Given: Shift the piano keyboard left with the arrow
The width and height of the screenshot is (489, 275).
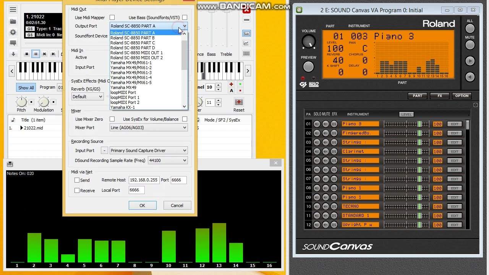Looking at the screenshot, I should 12,71.
